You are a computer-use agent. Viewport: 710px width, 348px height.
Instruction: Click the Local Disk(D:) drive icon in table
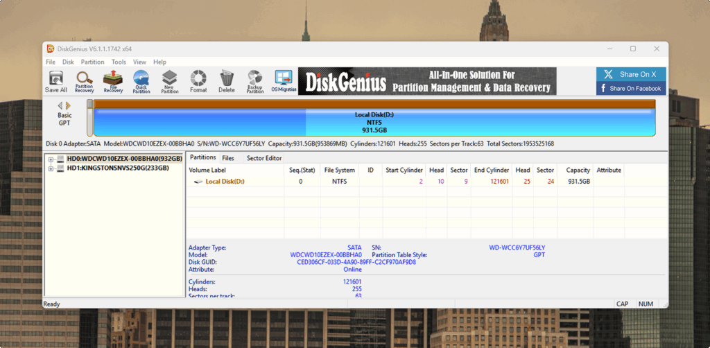(198, 182)
